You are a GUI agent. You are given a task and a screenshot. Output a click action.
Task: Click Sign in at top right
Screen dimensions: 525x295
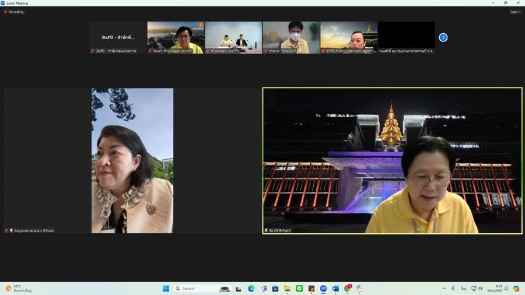click(515, 12)
